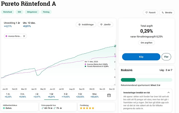Remove Avanza Ränta comparison with X
Screen dimensions: 179x113
[24, 36]
